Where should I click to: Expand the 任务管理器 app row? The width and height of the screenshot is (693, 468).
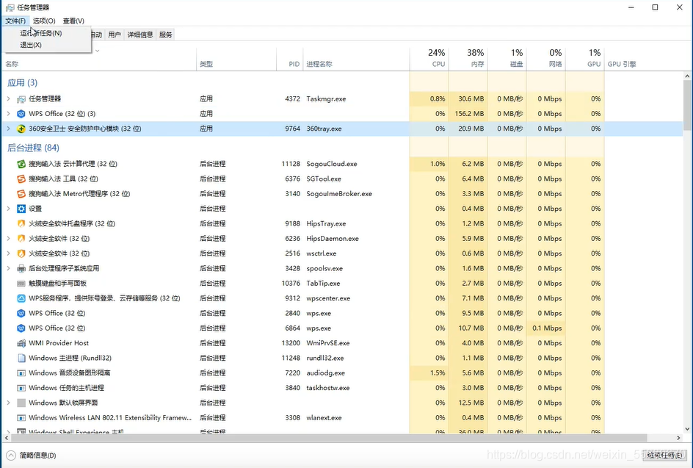point(8,98)
